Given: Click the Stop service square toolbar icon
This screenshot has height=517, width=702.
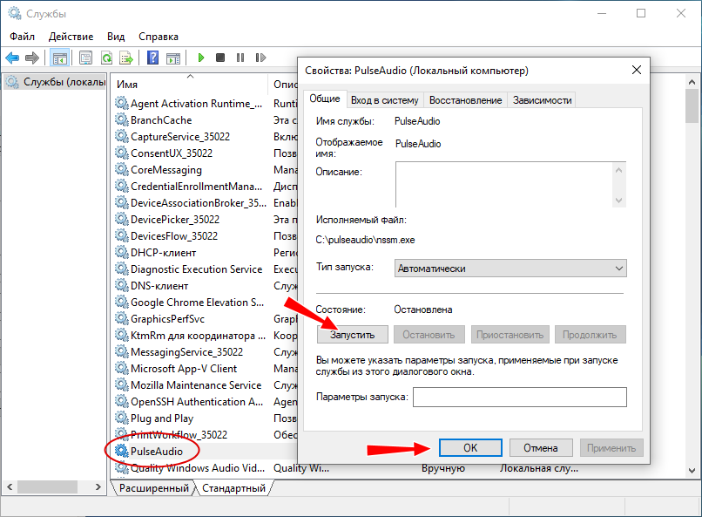Looking at the screenshot, I should tap(220, 58).
